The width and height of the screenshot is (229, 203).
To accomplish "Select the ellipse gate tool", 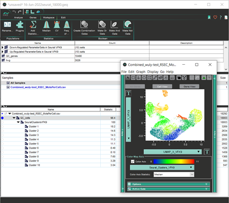I will click(144, 78).
